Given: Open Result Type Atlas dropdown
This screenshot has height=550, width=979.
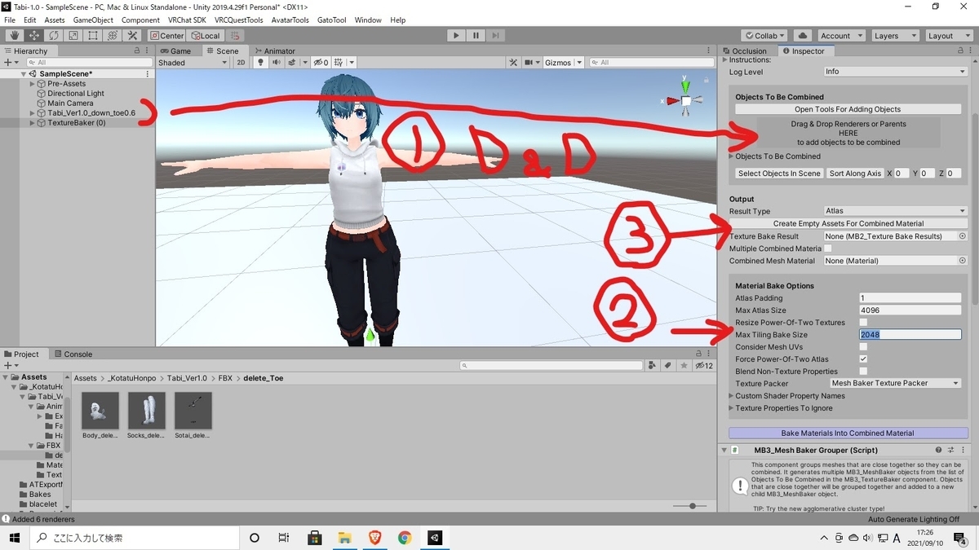Looking at the screenshot, I should coord(895,211).
